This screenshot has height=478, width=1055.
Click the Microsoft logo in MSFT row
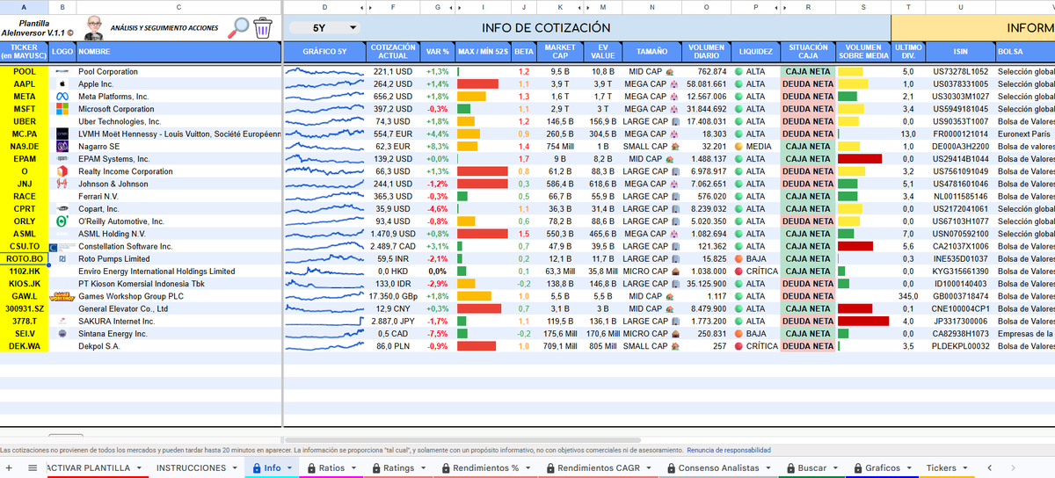[x=62, y=109]
